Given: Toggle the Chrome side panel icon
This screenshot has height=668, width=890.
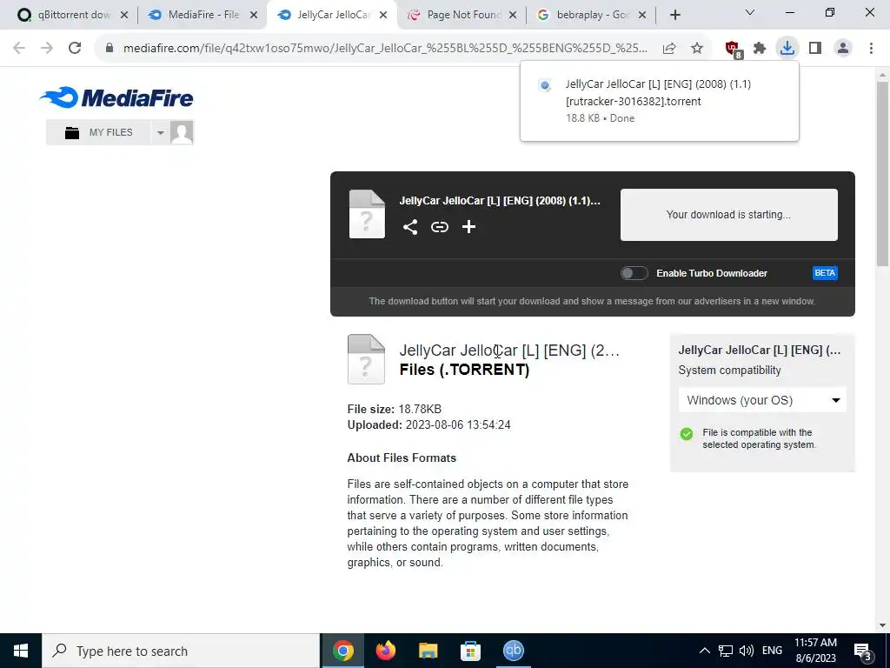Looking at the screenshot, I should coord(815,49).
